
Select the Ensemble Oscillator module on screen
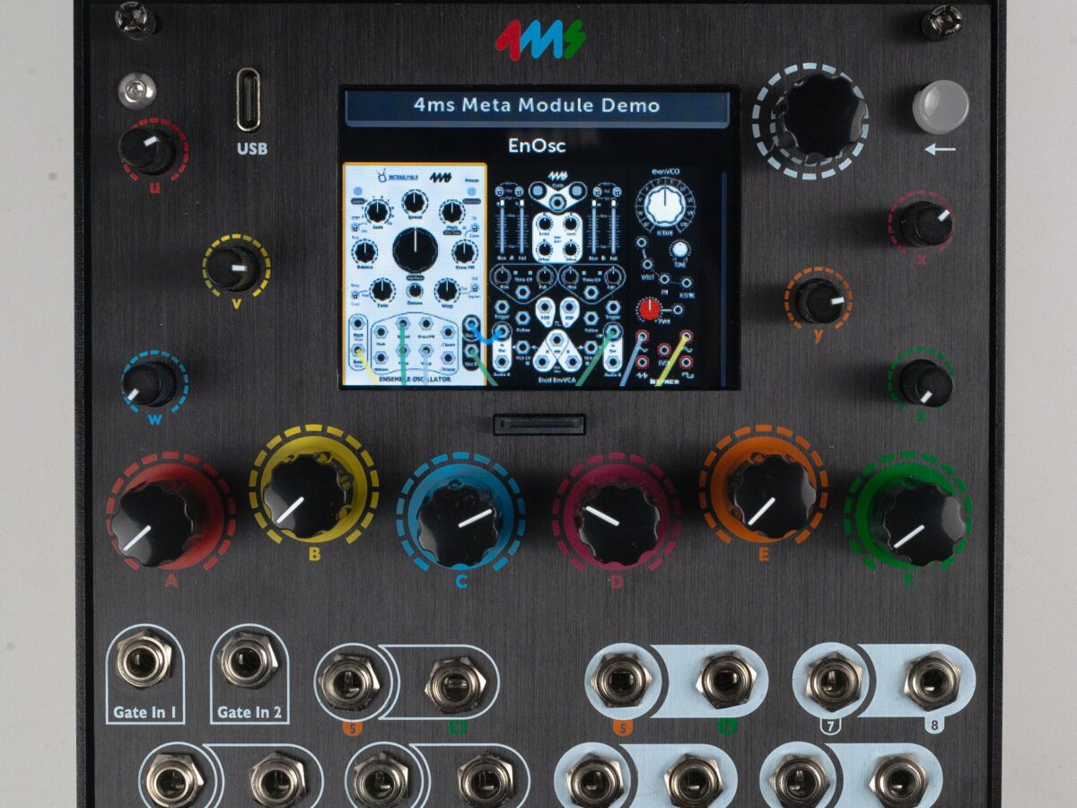tap(415, 275)
